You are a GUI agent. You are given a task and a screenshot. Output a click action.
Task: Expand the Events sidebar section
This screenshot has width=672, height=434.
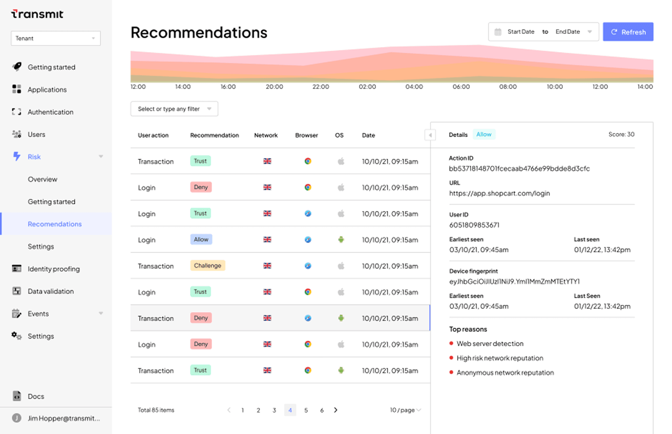point(101,313)
